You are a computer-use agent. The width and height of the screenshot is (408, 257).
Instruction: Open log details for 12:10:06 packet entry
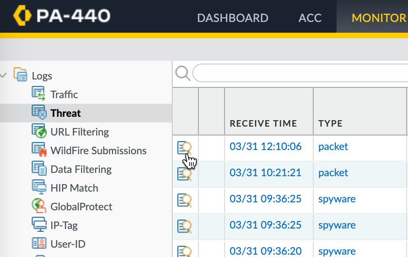184,148
